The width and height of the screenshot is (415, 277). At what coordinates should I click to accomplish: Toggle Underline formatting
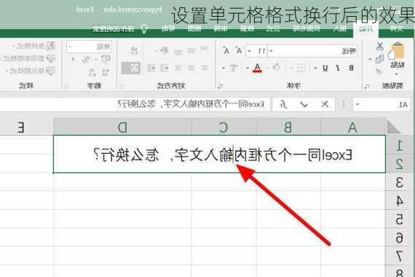pos(325,68)
